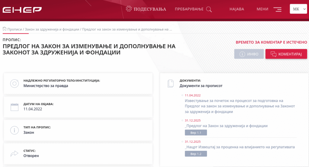This screenshot has width=309, height=167.
Task: Click the Документи за прописот heading
Action: click(201, 86)
